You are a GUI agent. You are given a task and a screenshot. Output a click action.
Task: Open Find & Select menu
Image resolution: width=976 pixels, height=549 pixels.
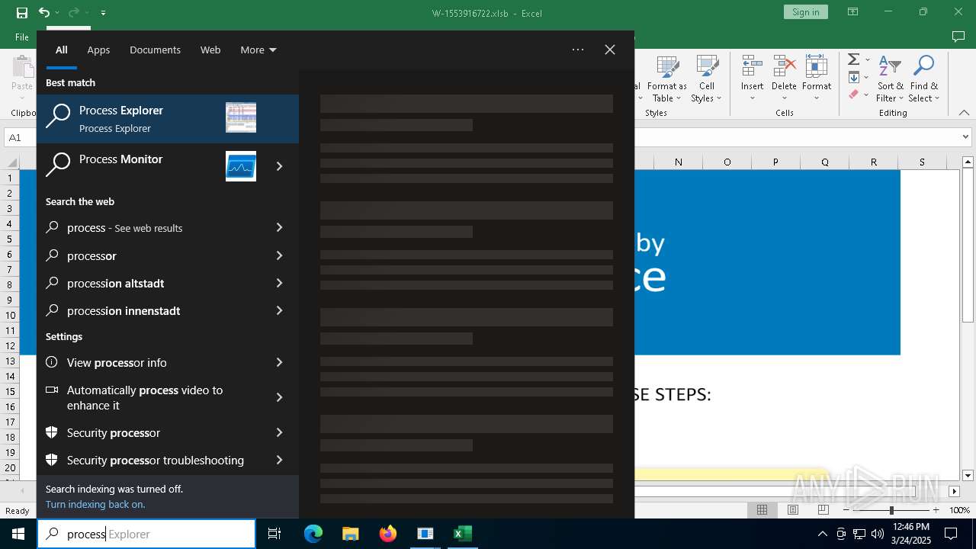tap(924, 79)
